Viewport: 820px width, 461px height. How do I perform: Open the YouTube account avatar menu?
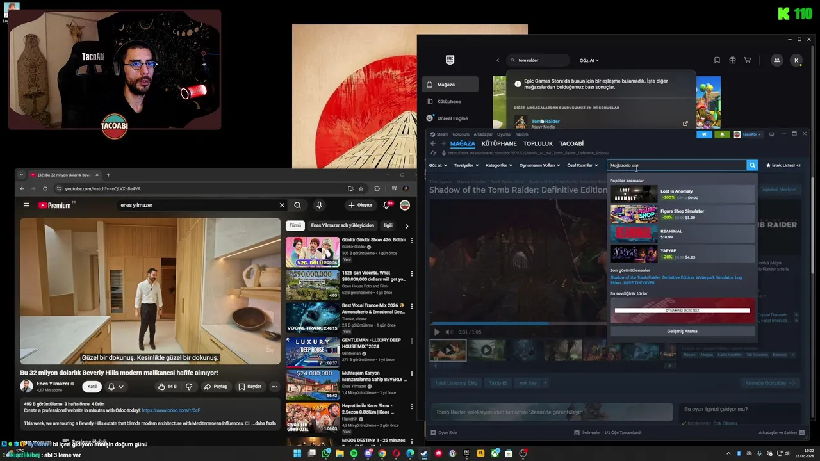pos(405,205)
